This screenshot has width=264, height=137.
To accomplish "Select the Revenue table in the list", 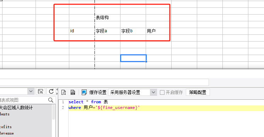I will pyautogui.click(x=7, y=133).
